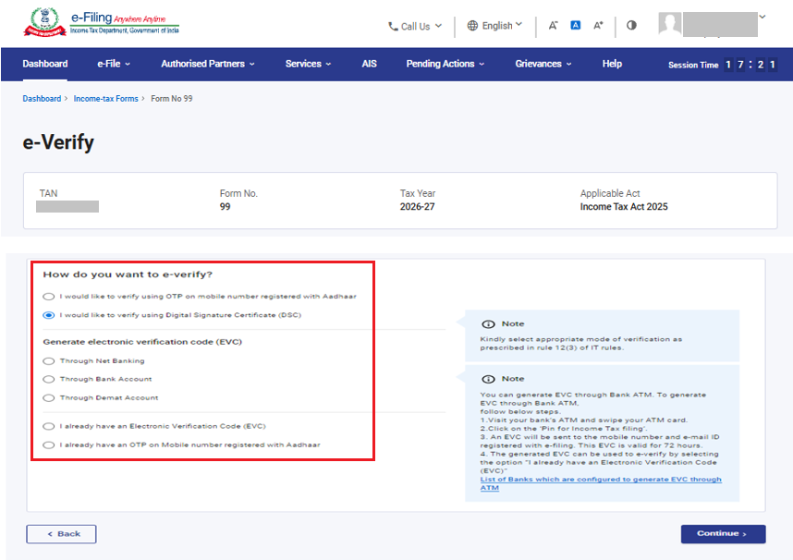793x560 pixels.
Task: Click the user profile avatar
Action: pos(669,24)
